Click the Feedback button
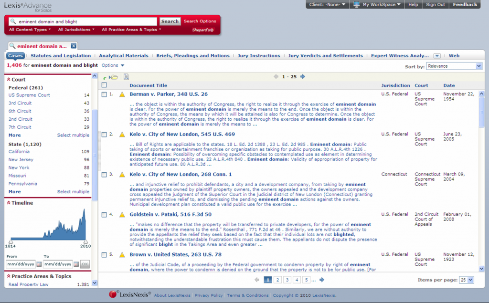The width and height of the screenshot is (489, 303). tap(465, 4)
